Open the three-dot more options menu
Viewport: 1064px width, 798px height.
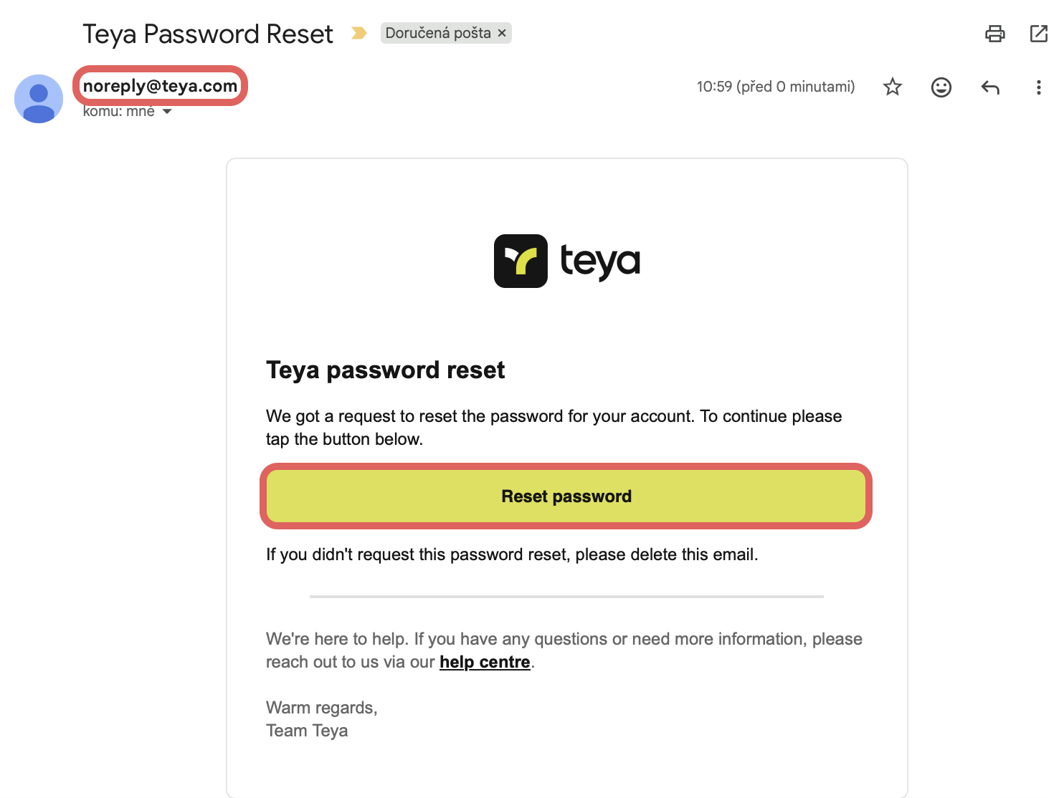point(1037,87)
